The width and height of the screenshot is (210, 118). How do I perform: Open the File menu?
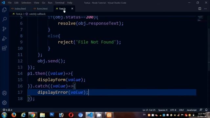pyautogui.click(x=10, y=3)
